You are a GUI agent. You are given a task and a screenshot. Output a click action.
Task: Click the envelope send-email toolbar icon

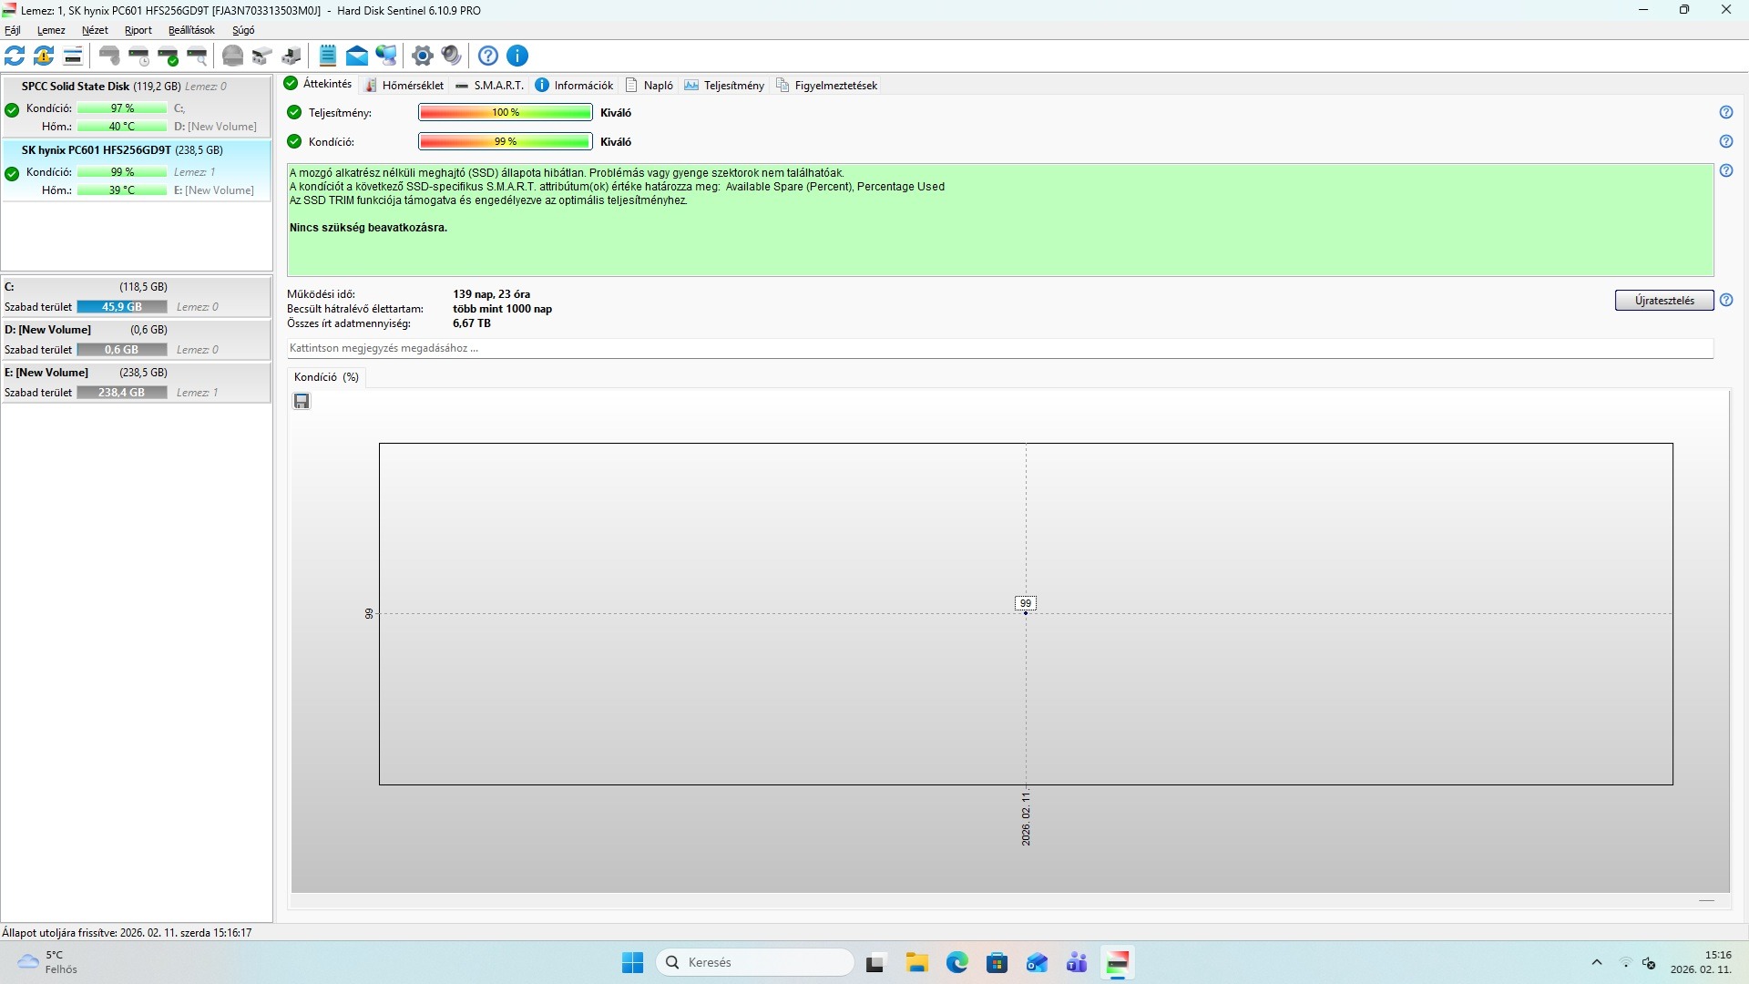coord(357,56)
